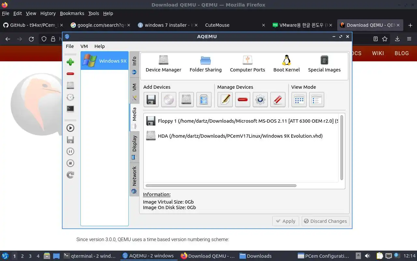
Task: Switch to list view mode
Action: coord(317,100)
